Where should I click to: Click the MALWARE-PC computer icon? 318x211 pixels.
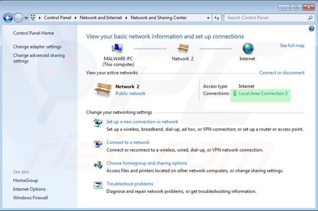(x=117, y=48)
